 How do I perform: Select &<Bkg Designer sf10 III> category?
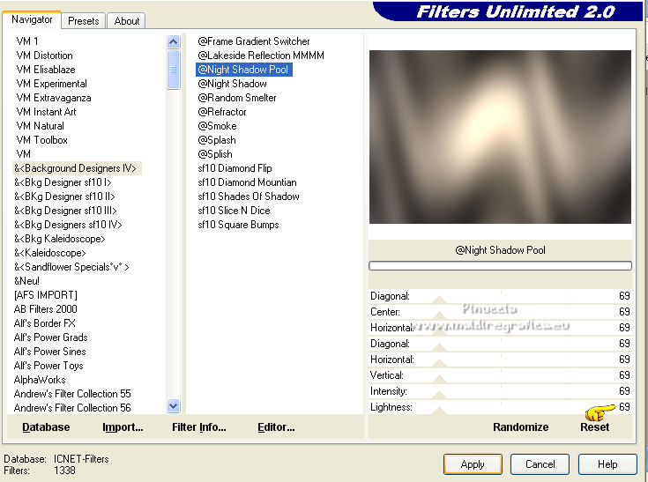65,211
